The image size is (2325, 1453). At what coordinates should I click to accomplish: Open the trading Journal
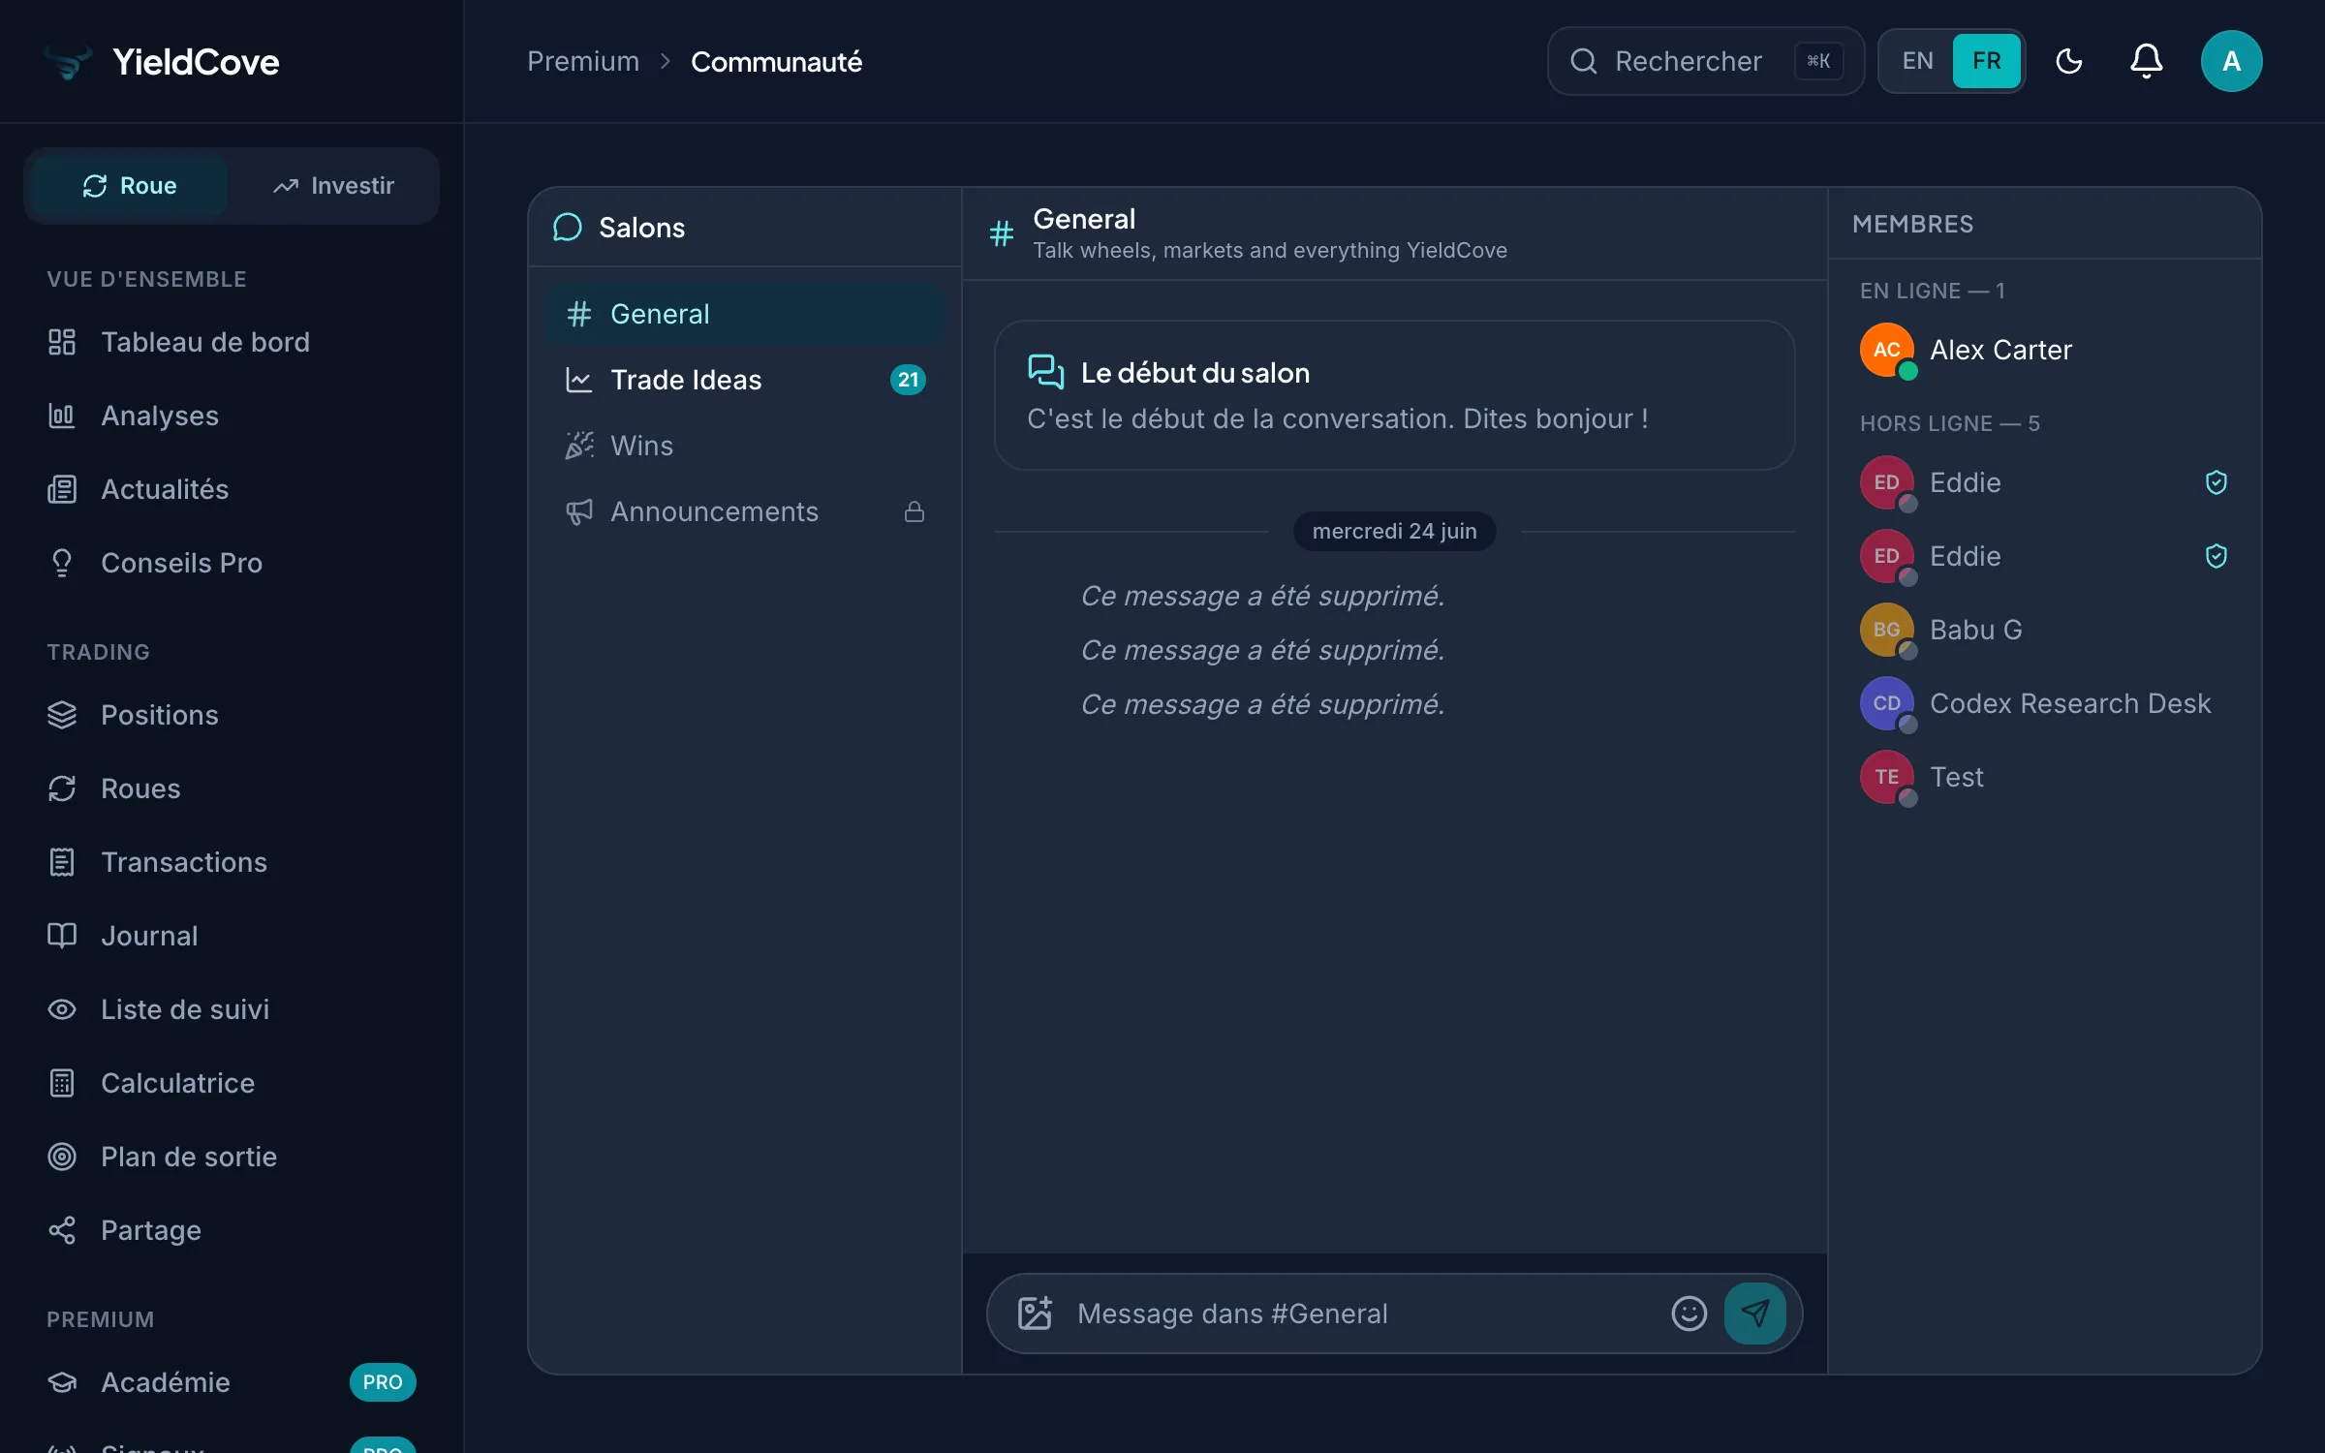tap(232, 936)
